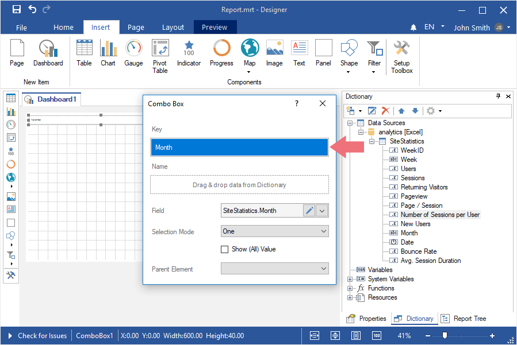Select the Bounce Rate field in Dictionary

pyautogui.click(x=418, y=251)
